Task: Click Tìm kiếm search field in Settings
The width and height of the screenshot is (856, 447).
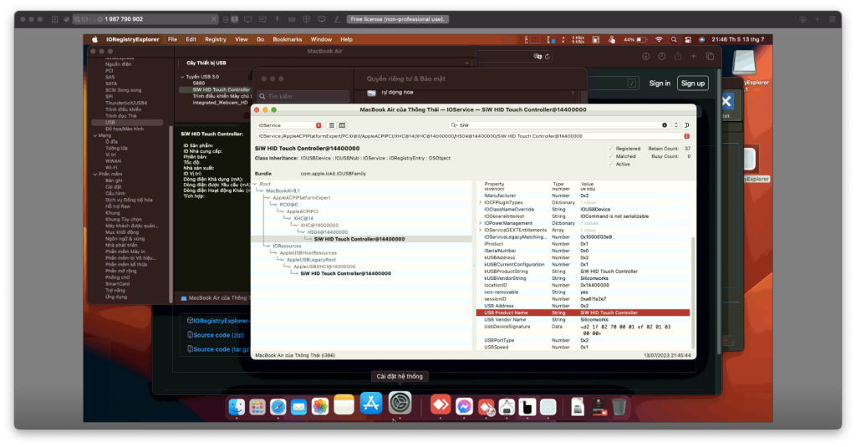Action: [x=304, y=97]
